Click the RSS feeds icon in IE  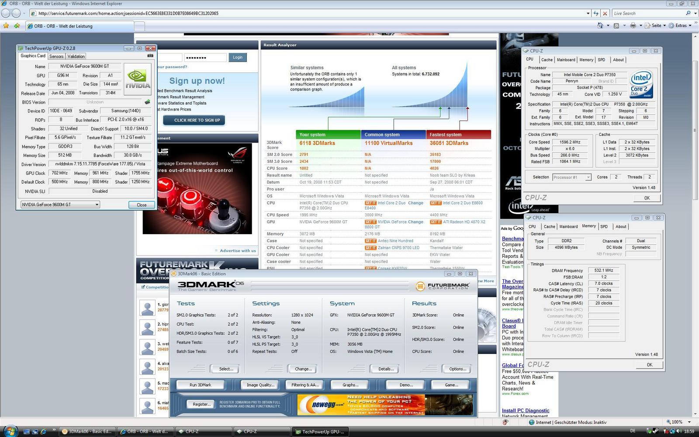[616, 26]
